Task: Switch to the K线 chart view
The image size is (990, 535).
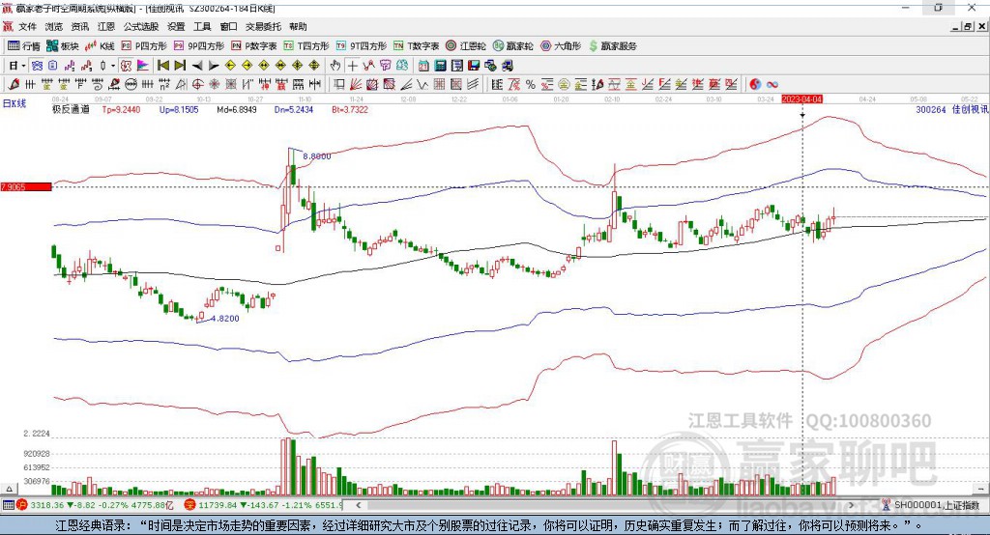Action: tap(100, 46)
